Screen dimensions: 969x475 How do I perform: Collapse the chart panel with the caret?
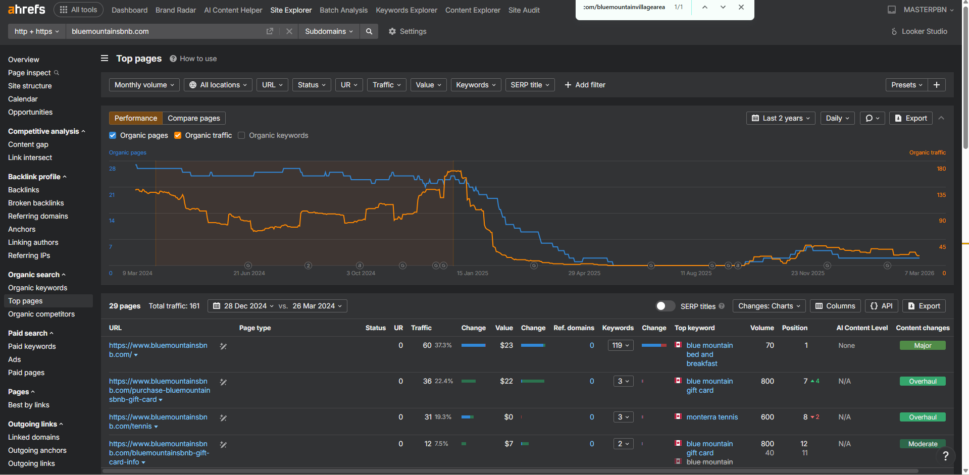tap(941, 118)
